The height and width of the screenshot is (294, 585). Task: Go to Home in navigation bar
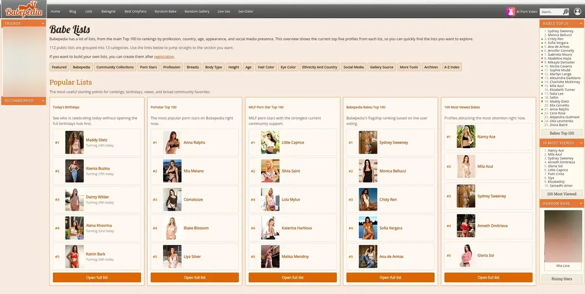(55, 11)
